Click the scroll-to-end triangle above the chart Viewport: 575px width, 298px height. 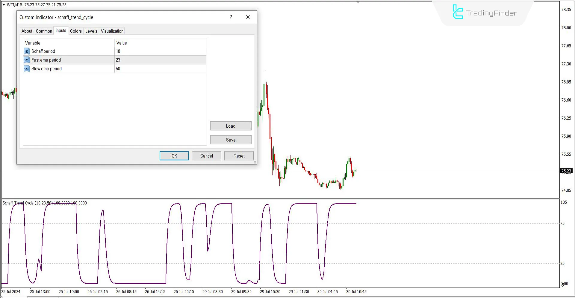click(357, 3)
